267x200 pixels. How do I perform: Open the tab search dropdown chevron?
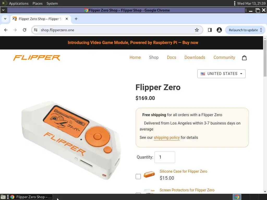pos(5,19)
